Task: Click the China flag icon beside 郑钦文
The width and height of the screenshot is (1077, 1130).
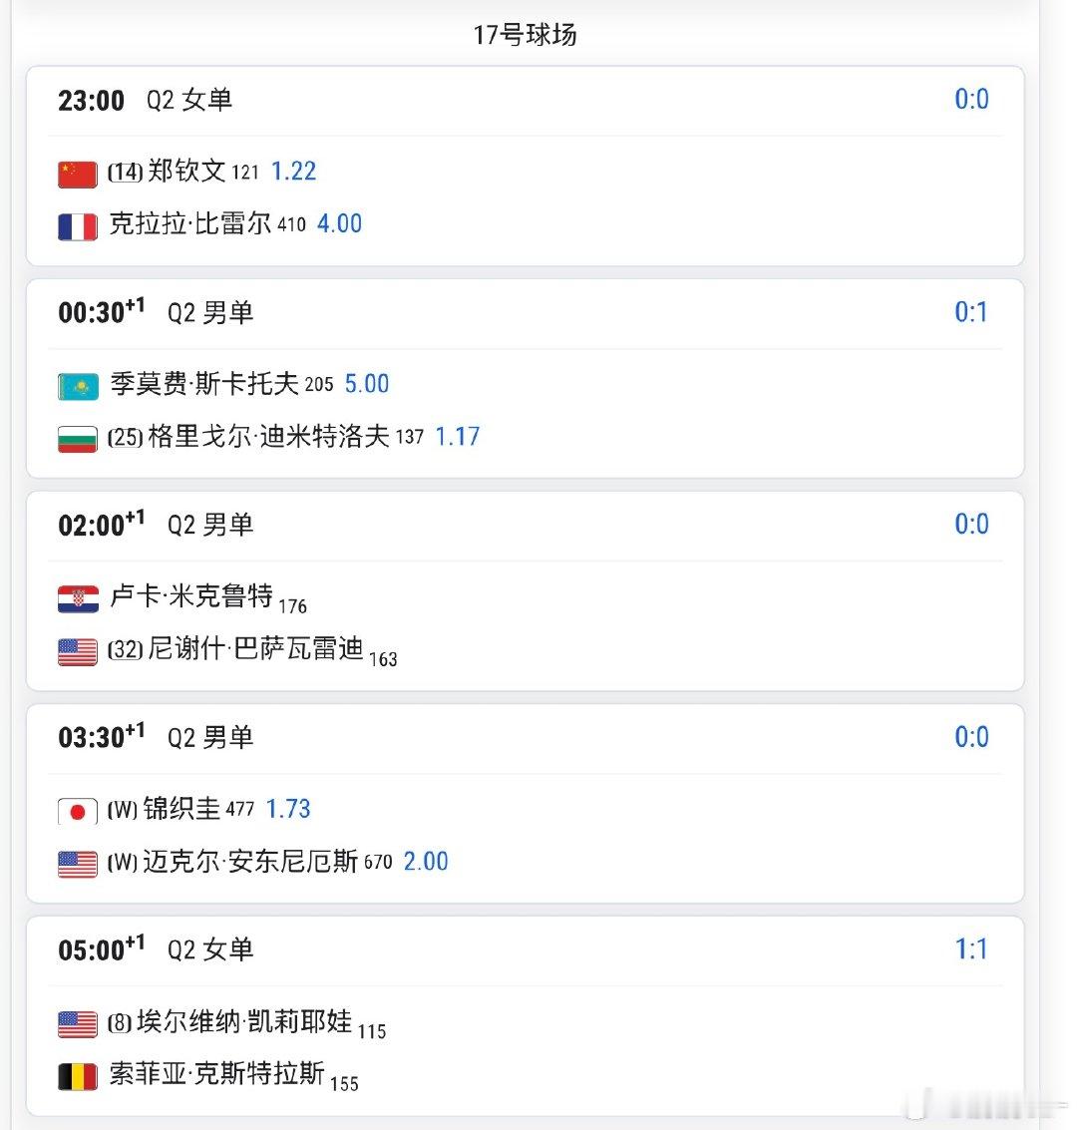Action: coord(78,175)
